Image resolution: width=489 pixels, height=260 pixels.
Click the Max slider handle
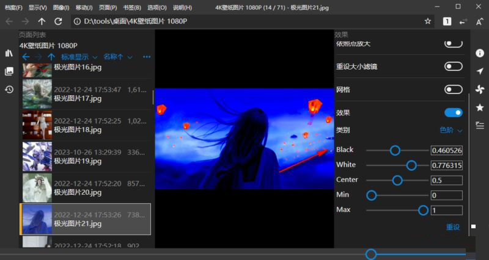(x=423, y=211)
